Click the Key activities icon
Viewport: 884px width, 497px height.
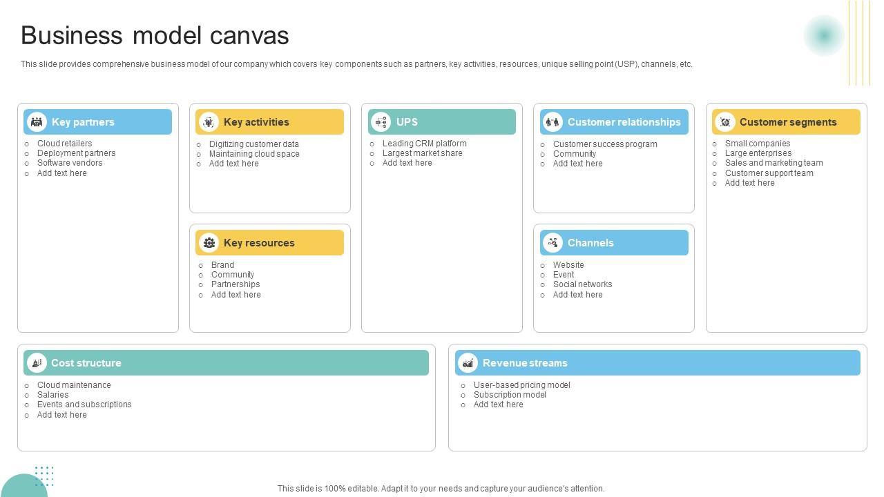click(209, 122)
